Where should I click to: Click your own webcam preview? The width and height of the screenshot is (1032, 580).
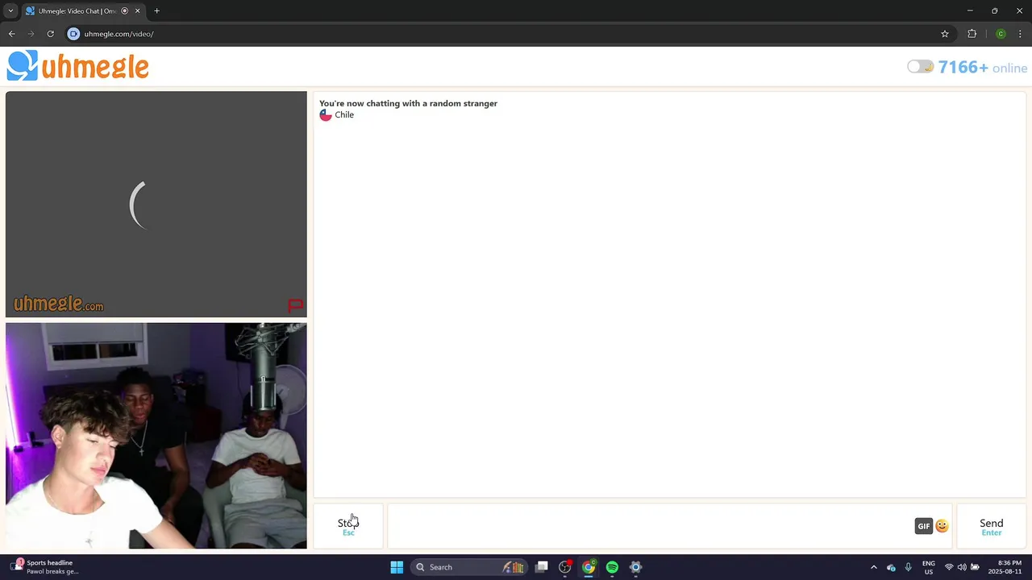pyautogui.click(x=156, y=436)
